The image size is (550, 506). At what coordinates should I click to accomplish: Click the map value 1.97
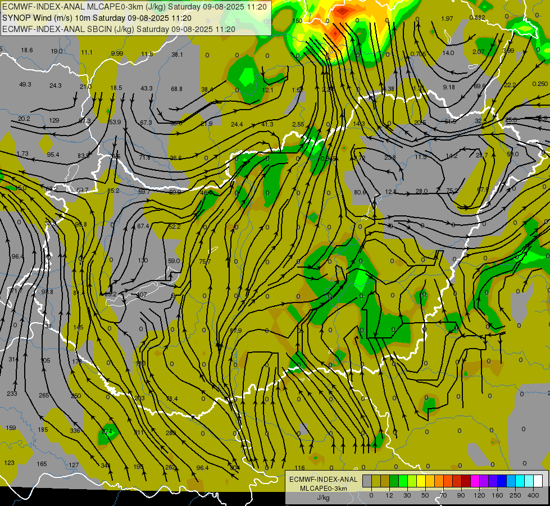(447, 19)
